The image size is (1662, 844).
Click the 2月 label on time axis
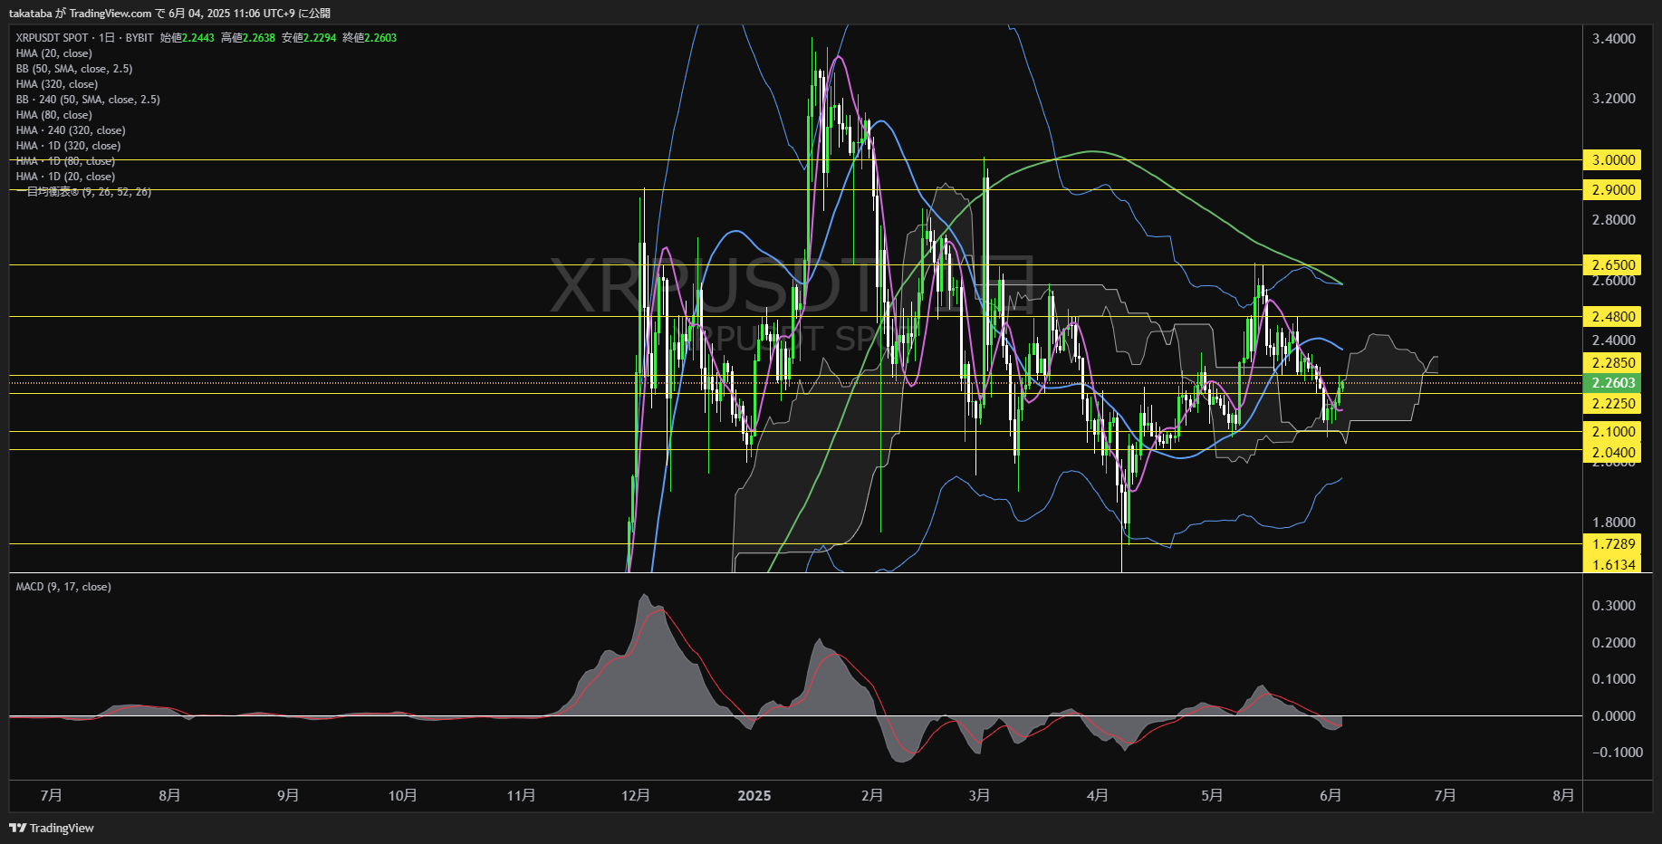[872, 795]
